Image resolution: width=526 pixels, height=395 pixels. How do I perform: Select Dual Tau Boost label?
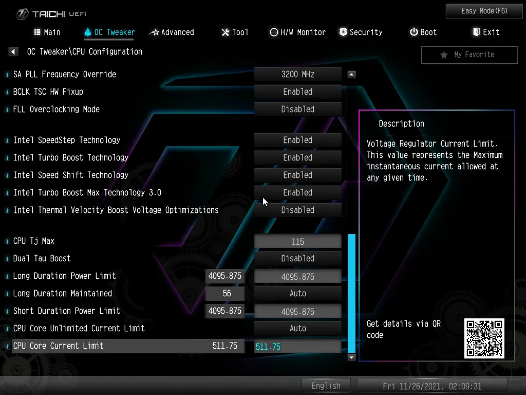(42, 258)
